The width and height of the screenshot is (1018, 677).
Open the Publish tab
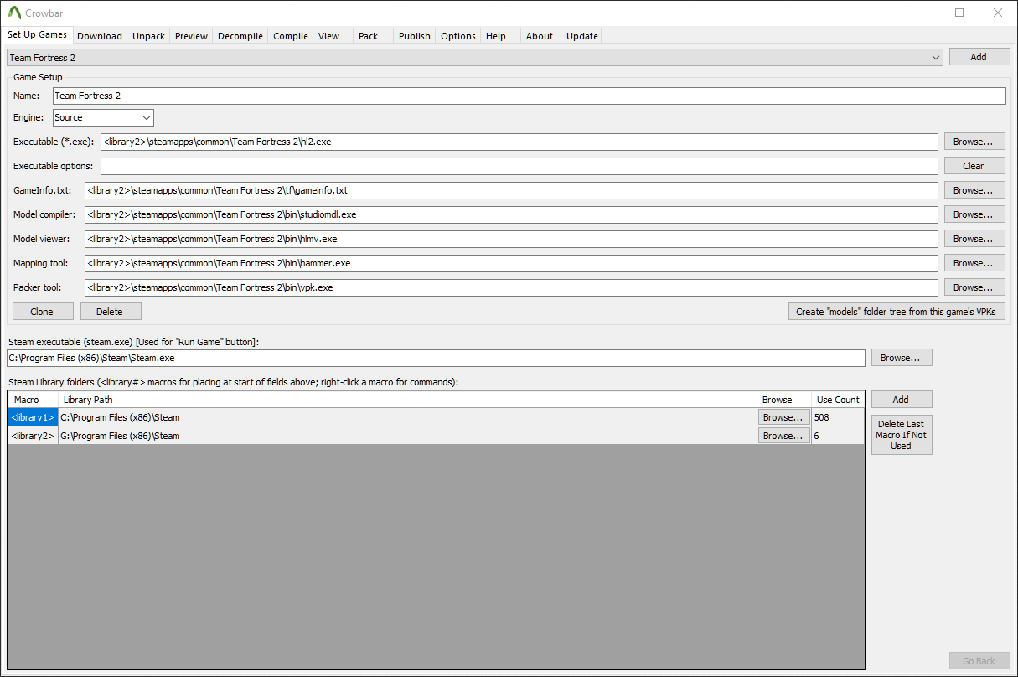click(x=415, y=36)
